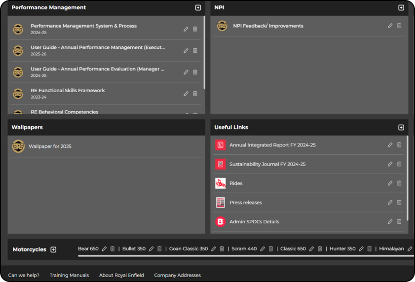Viewport: 415px width, 282px height.
Task: Select Bear 650 motorcycle name
Action: click(88, 249)
